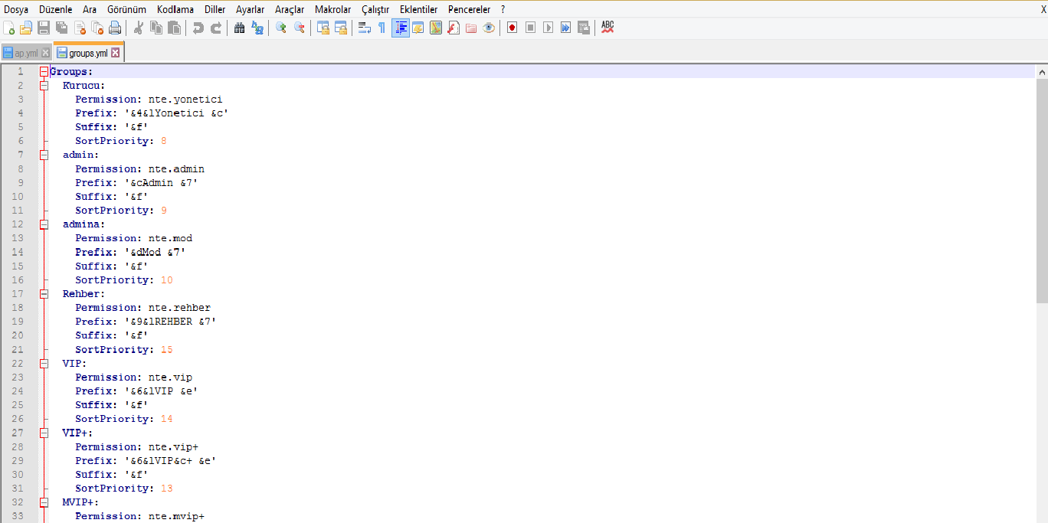
Task: Open the Find binoculars tool
Action: point(239,28)
